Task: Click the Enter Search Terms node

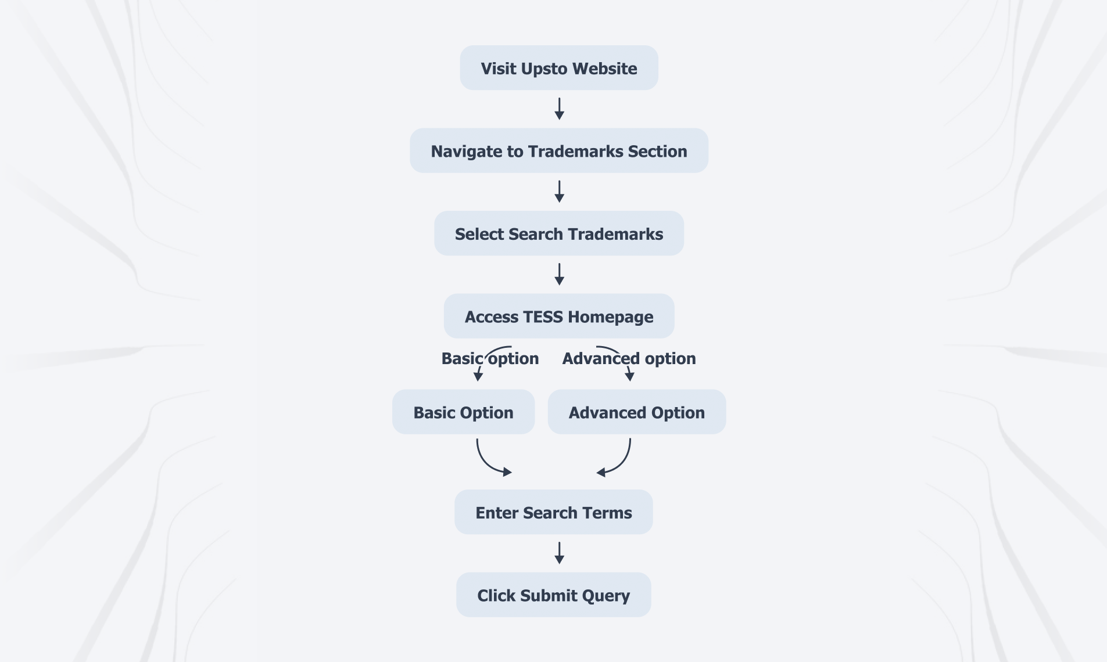Action: pyautogui.click(x=553, y=512)
